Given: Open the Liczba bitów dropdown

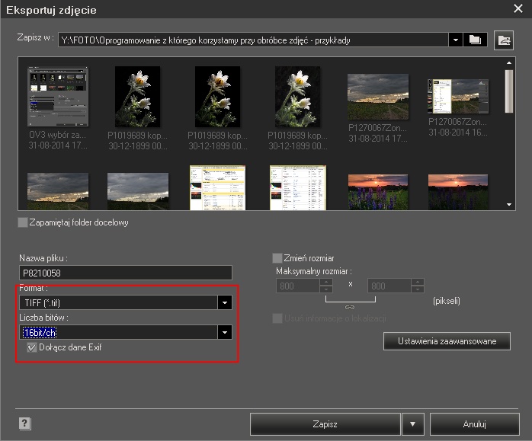Looking at the screenshot, I should click(x=225, y=332).
